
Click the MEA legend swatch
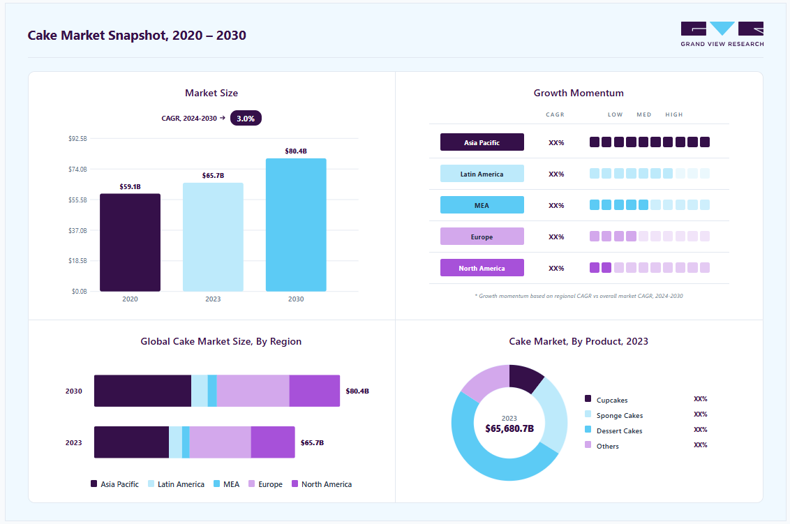[216, 484]
